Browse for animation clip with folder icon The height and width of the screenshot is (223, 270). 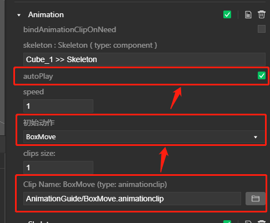click(256, 199)
